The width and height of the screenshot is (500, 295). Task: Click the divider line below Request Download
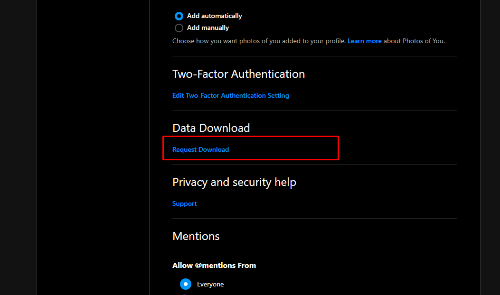(314, 165)
